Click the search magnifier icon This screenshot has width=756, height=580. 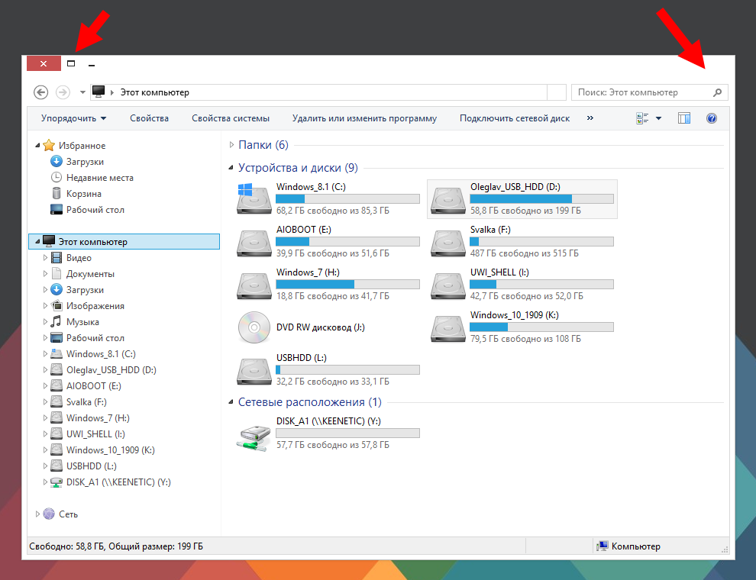tap(717, 92)
